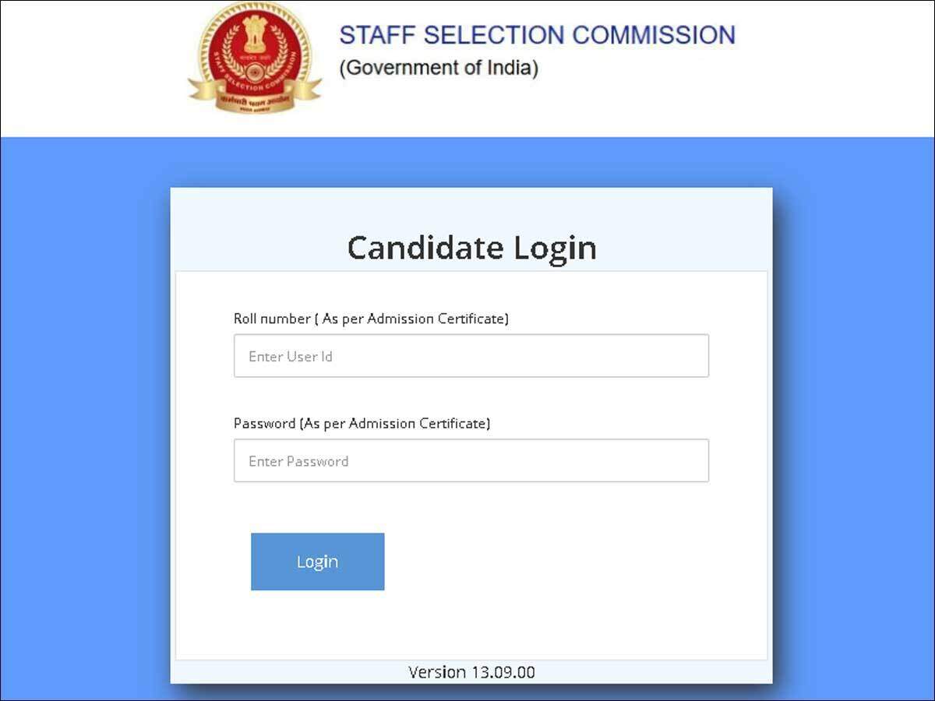
Task: Click the STAFF SELECTION COMMISSION title text
Action: pos(537,35)
